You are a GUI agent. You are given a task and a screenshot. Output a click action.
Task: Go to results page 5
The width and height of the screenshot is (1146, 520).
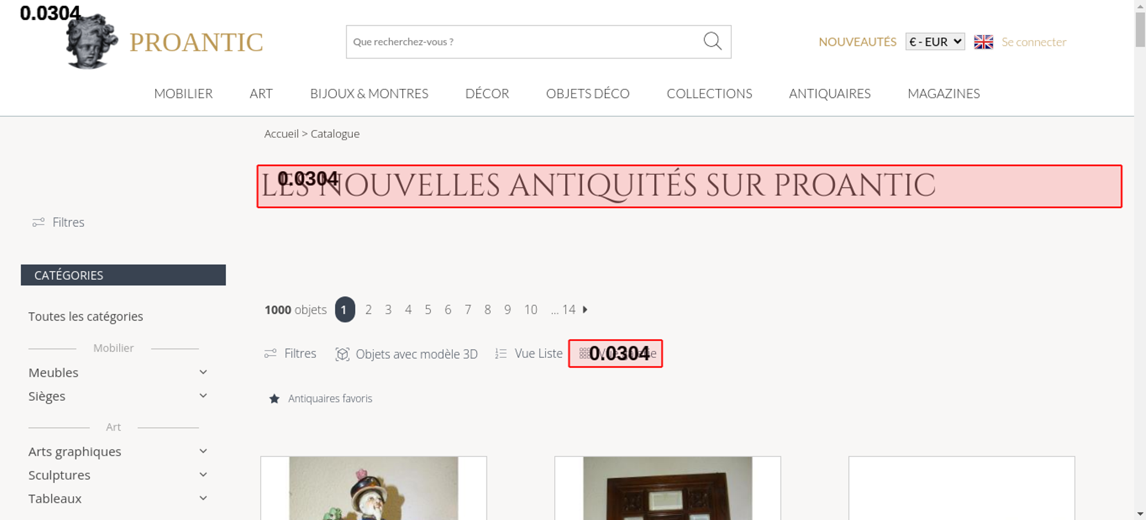[428, 310]
